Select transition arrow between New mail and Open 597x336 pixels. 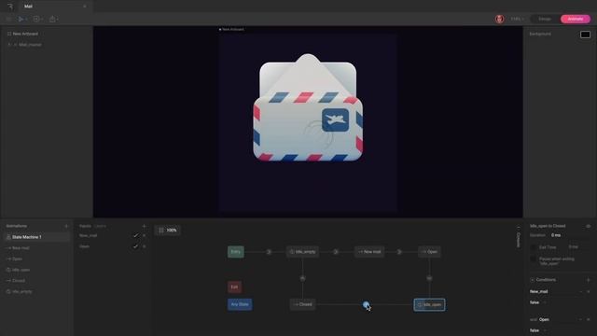tap(399, 252)
